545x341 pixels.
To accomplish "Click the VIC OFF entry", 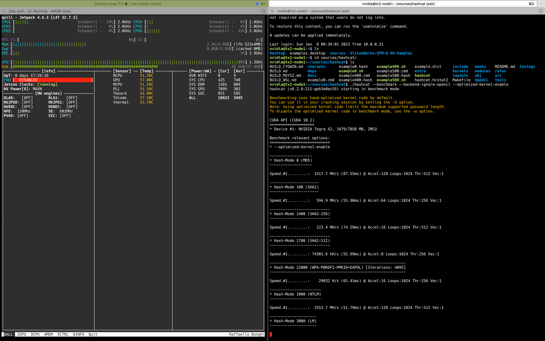I will [60, 116].
